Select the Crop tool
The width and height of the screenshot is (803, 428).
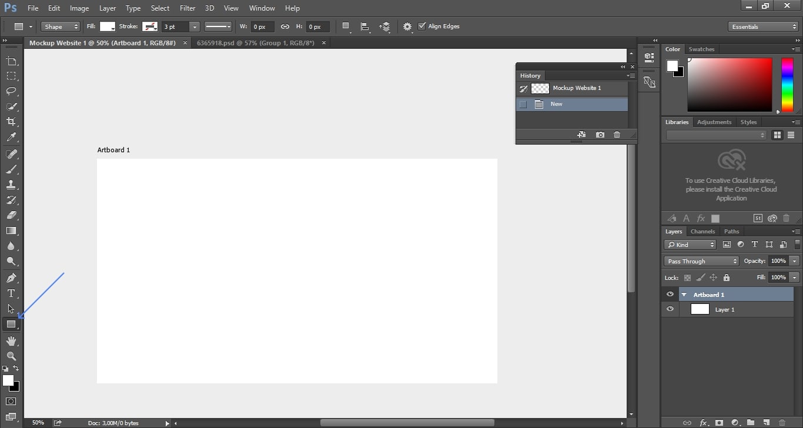11,122
